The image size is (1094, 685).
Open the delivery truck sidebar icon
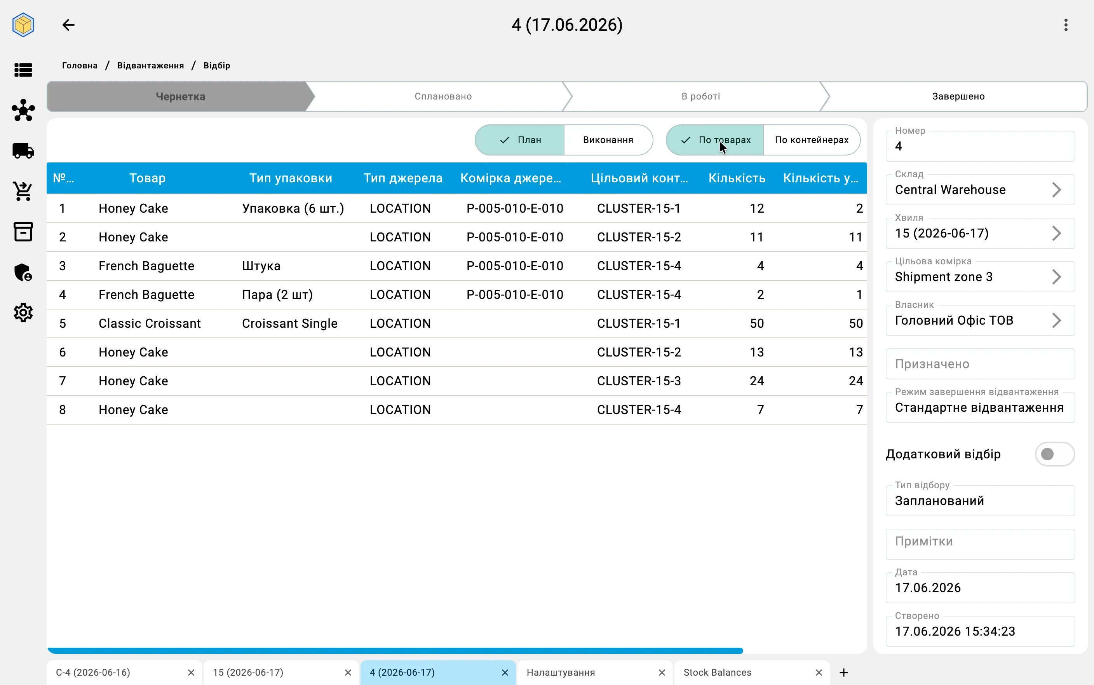coord(23,151)
